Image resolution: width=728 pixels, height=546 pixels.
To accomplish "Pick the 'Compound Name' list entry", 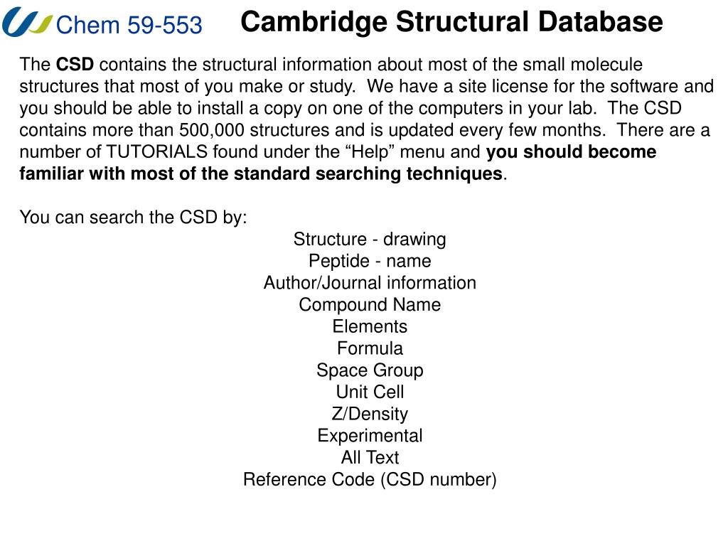I will pyautogui.click(x=370, y=304).
